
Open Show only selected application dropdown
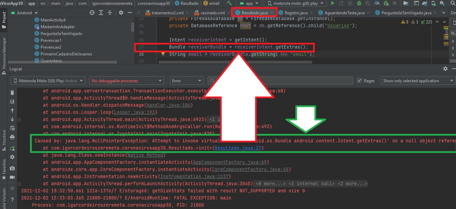(418, 81)
